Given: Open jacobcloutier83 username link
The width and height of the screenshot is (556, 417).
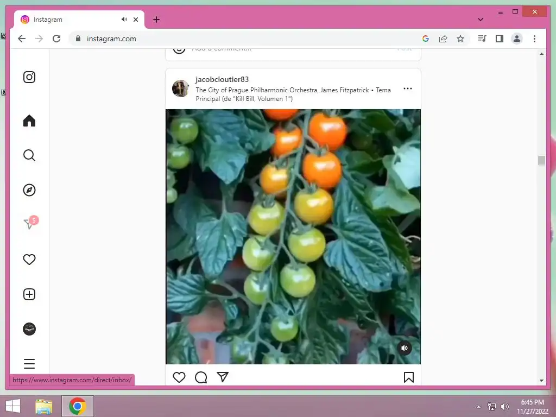Looking at the screenshot, I should 222,79.
